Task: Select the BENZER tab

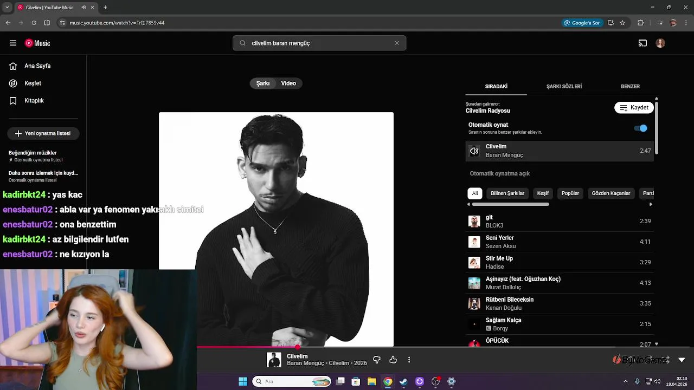Action: click(630, 87)
